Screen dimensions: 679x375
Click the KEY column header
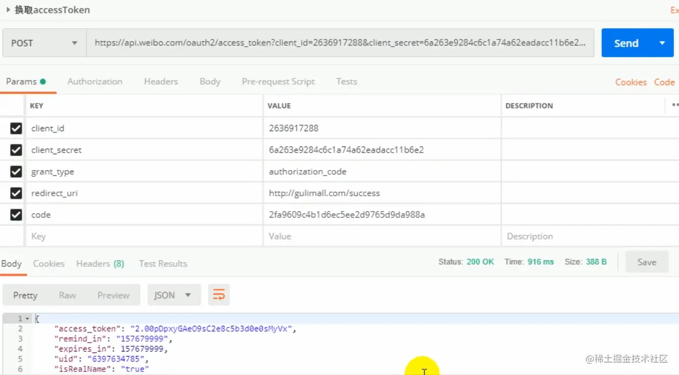point(36,106)
